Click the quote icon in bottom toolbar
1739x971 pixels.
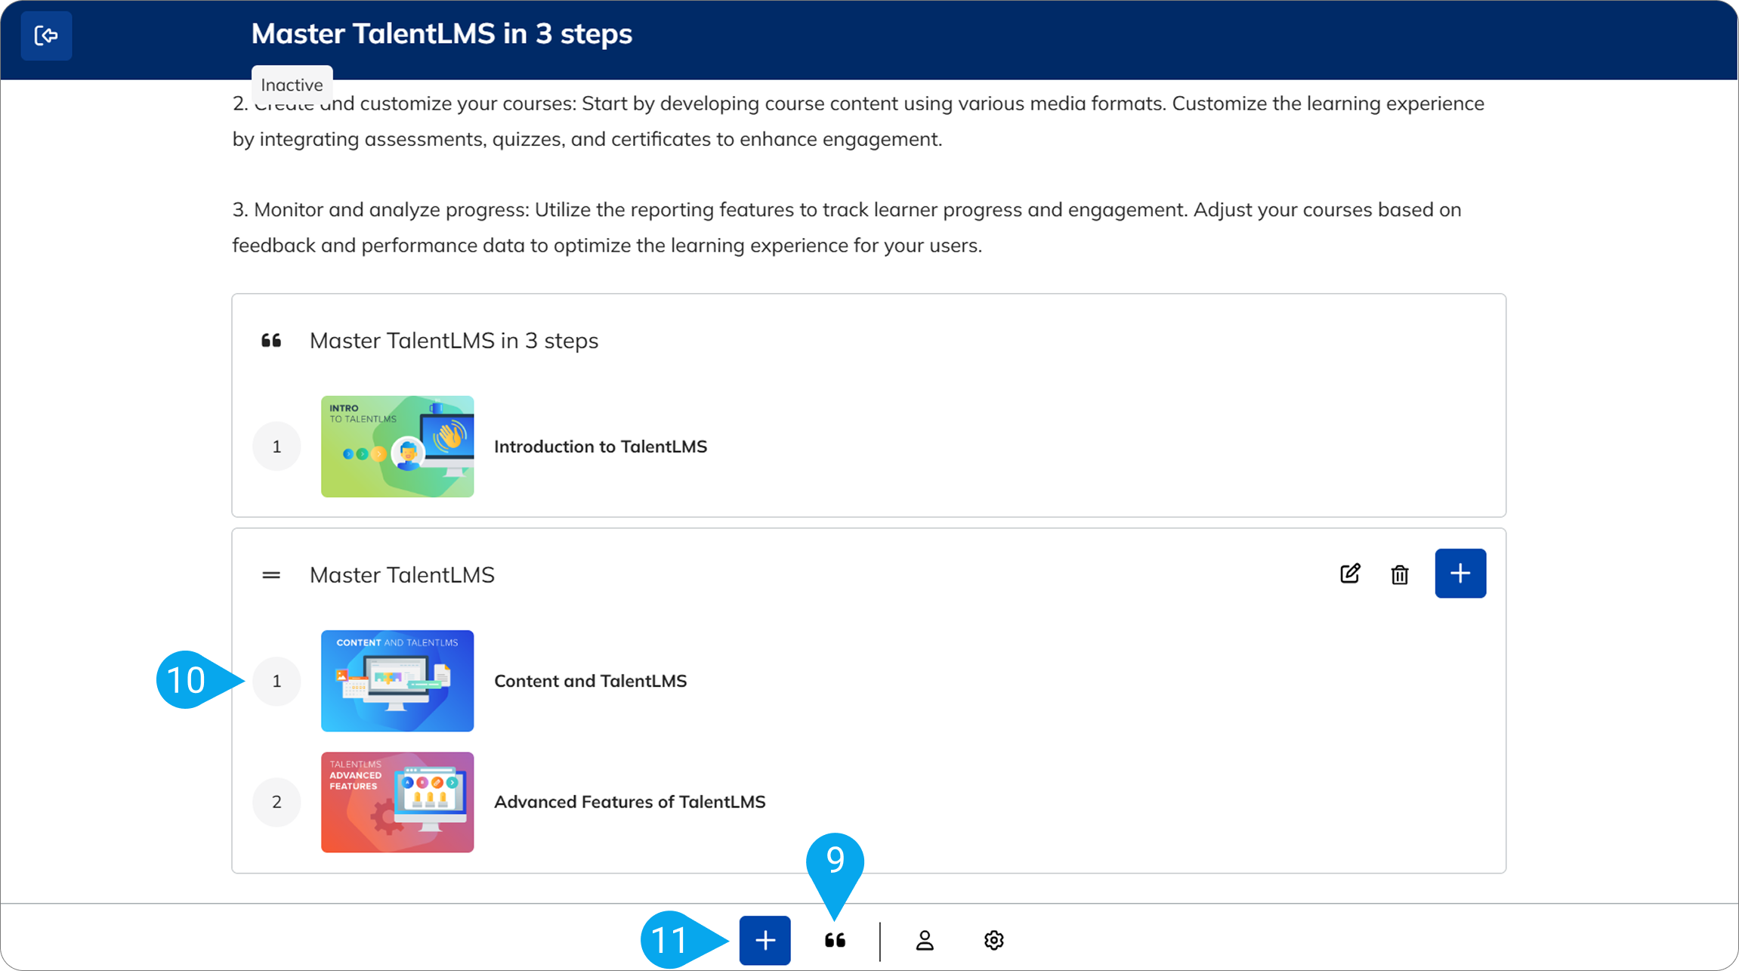(835, 940)
